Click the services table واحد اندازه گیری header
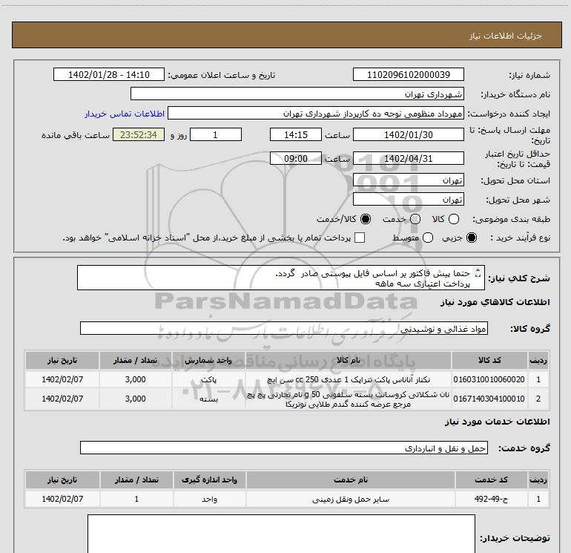The image size is (571, 553). (x=209, y=480)
